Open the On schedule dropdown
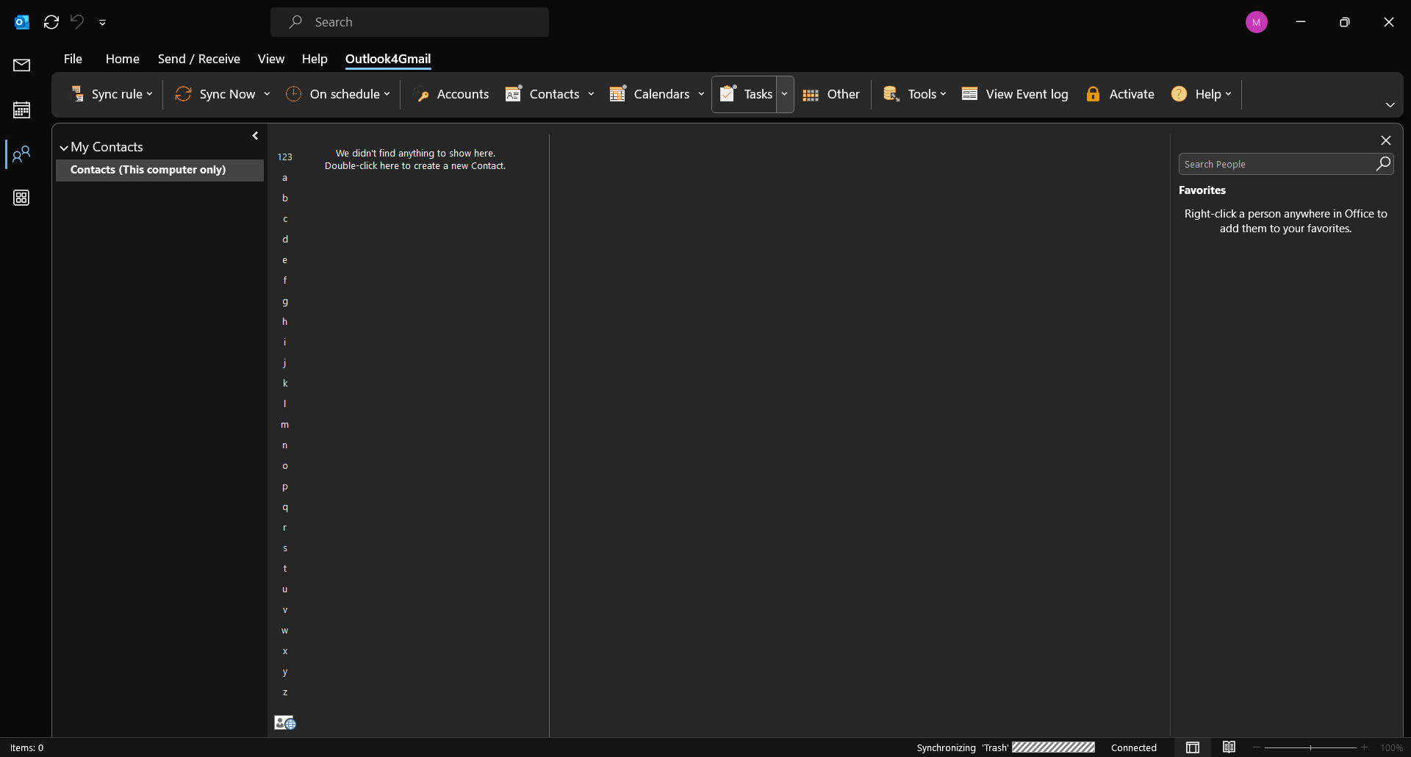1411x757 pixels. pos(338,94)
